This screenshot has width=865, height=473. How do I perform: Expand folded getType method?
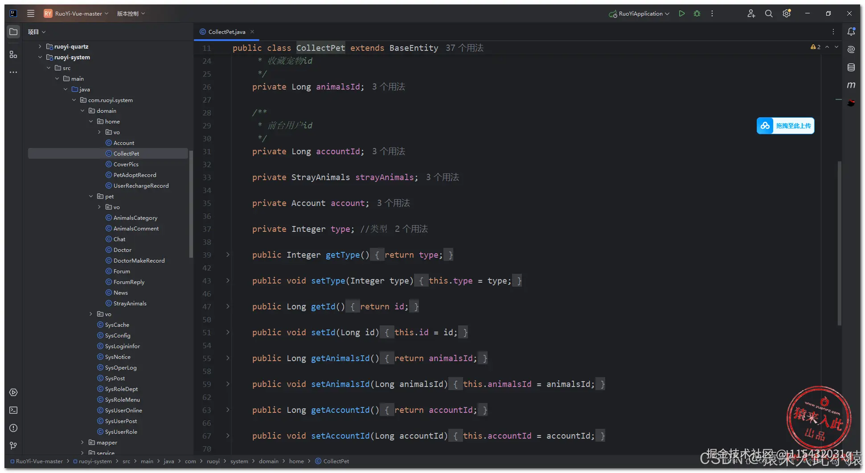[x=228, y=255]
